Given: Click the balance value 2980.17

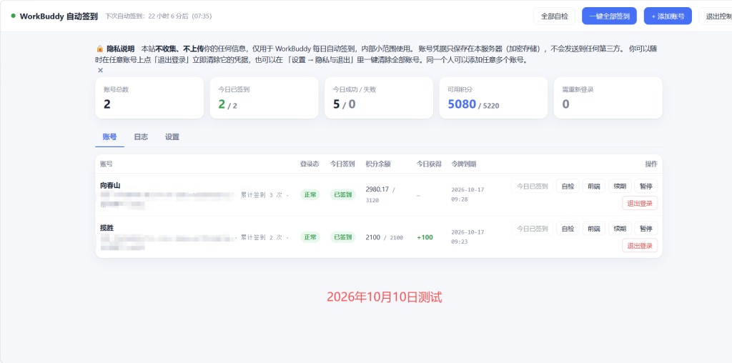Looking at the screenshot, I should 377,189.
